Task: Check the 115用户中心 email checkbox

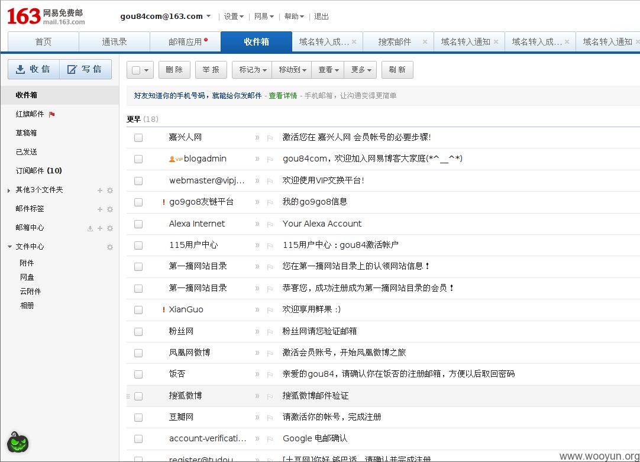Action: click(138, 245)
